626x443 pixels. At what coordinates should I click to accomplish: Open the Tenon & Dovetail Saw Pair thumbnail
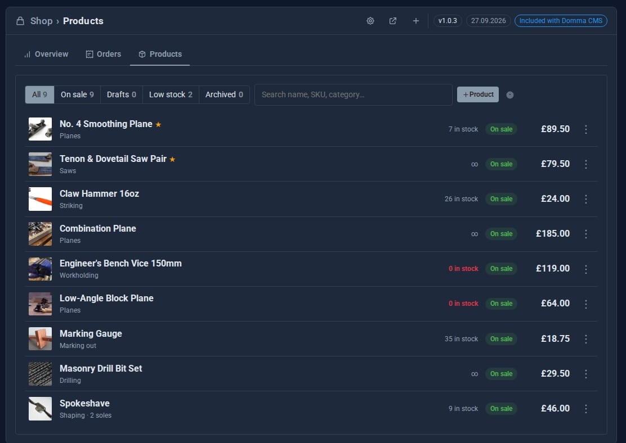pos(41,164)
